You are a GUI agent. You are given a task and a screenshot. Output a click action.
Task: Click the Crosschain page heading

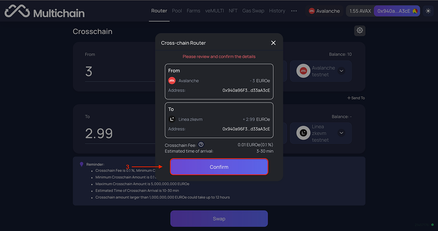92,32
